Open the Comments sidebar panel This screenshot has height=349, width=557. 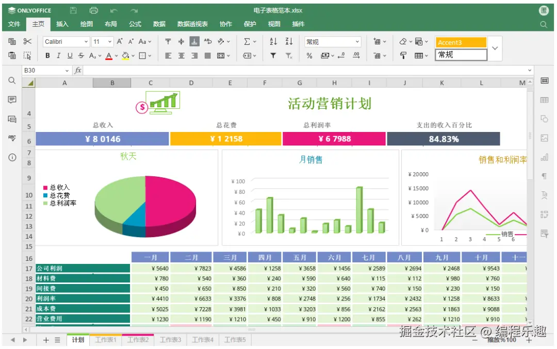[12, 100]
